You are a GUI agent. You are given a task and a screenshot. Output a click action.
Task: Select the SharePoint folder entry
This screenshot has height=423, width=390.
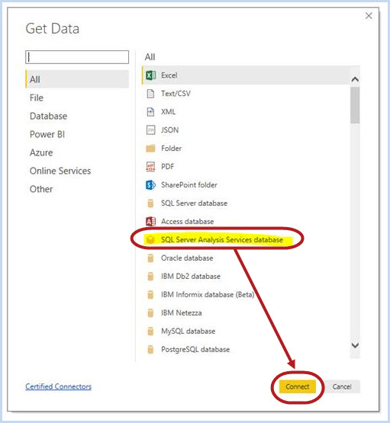[246, 184]
